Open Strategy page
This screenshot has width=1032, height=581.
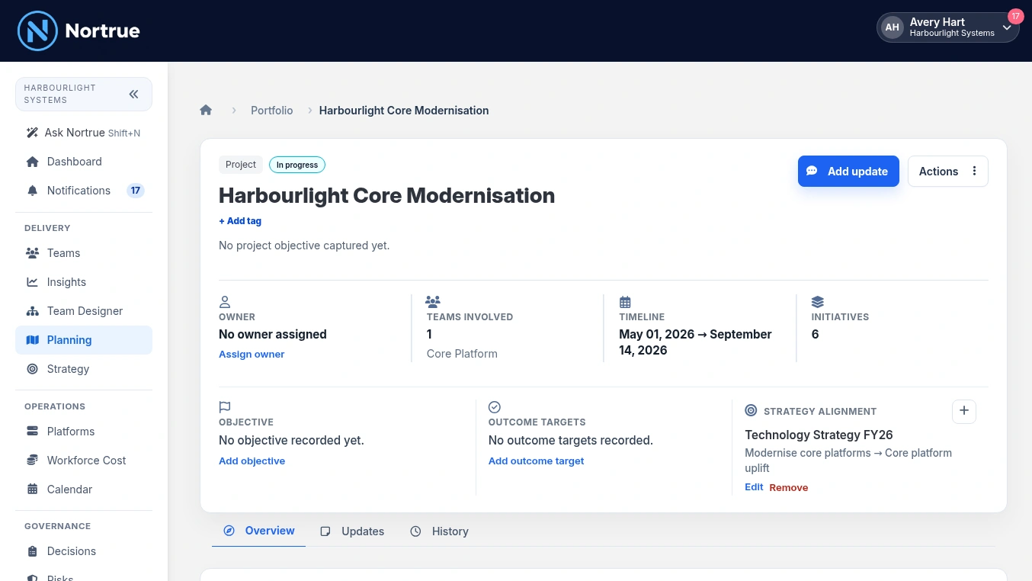(x=84, y=369)
